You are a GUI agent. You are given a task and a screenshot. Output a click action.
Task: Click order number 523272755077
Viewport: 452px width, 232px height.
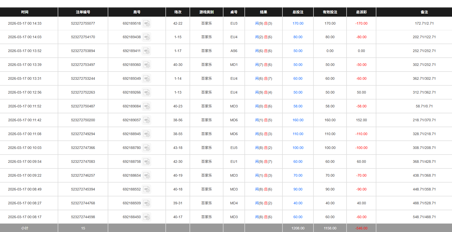[83, 23]
